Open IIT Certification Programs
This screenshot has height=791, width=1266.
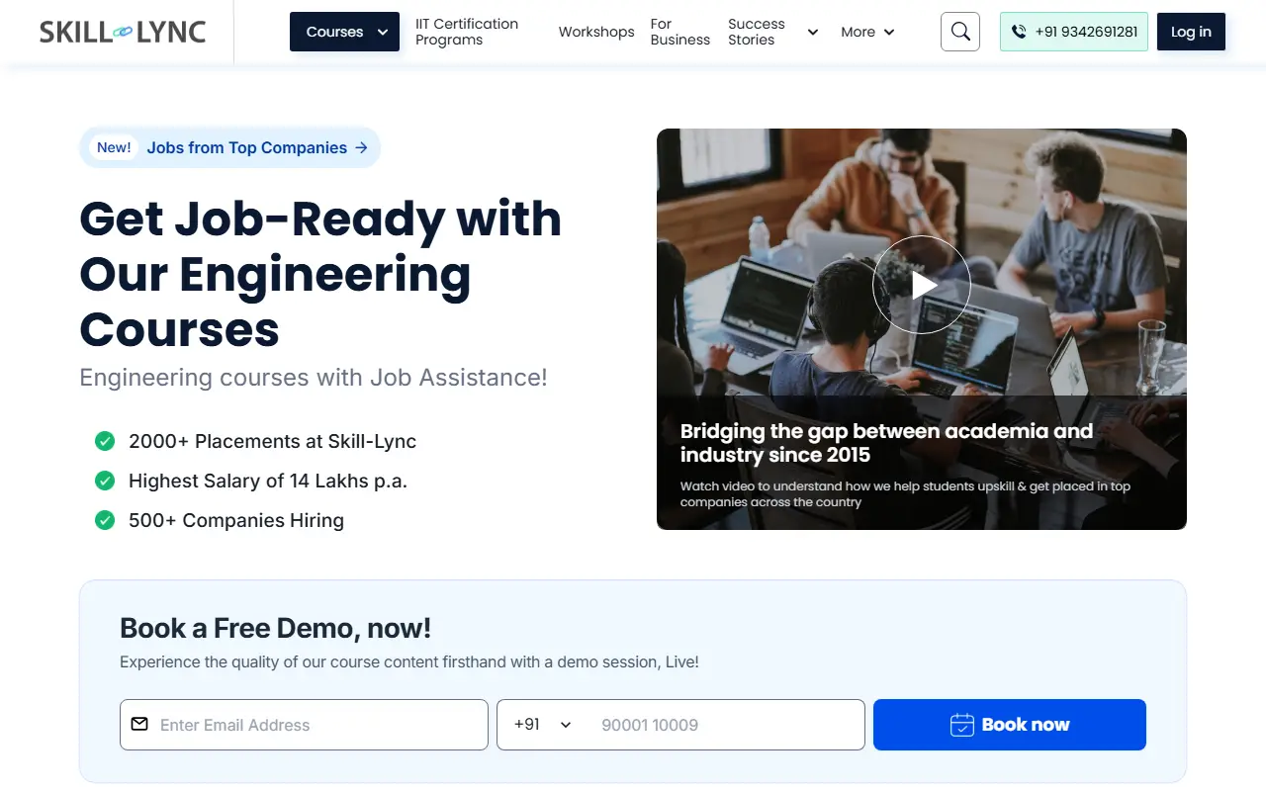(x=467, y=32)
